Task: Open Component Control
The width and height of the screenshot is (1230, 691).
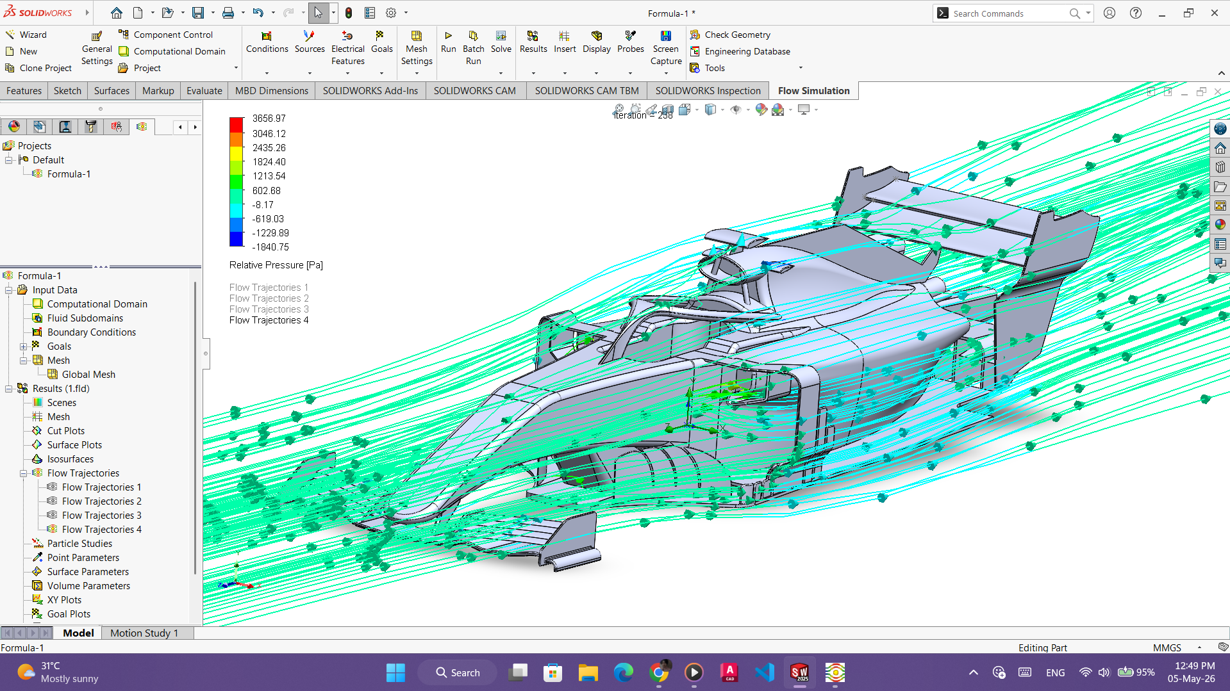Action: click(x=165, y=35)
